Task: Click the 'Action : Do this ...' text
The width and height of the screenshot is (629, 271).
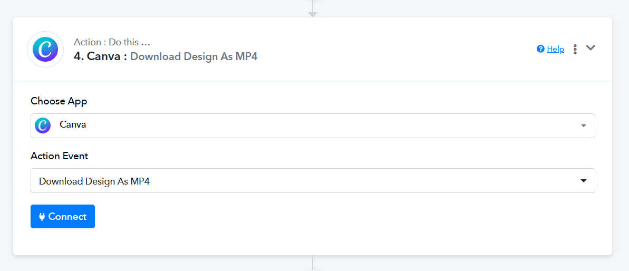Action: point(112,42)
